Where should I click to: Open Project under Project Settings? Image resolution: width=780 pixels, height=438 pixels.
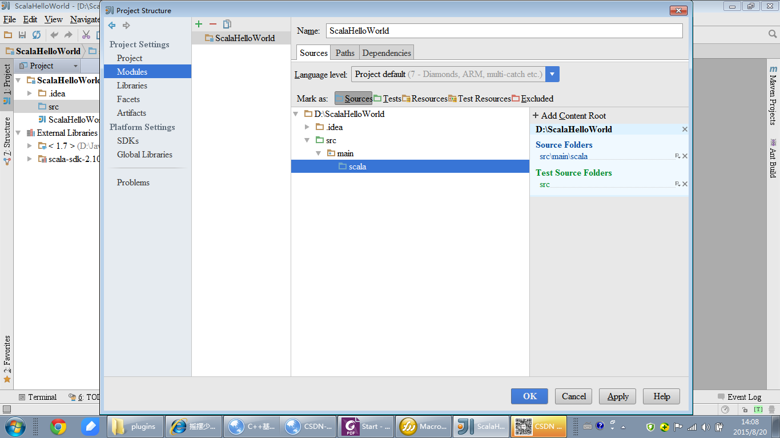click(x=130, y=58)
